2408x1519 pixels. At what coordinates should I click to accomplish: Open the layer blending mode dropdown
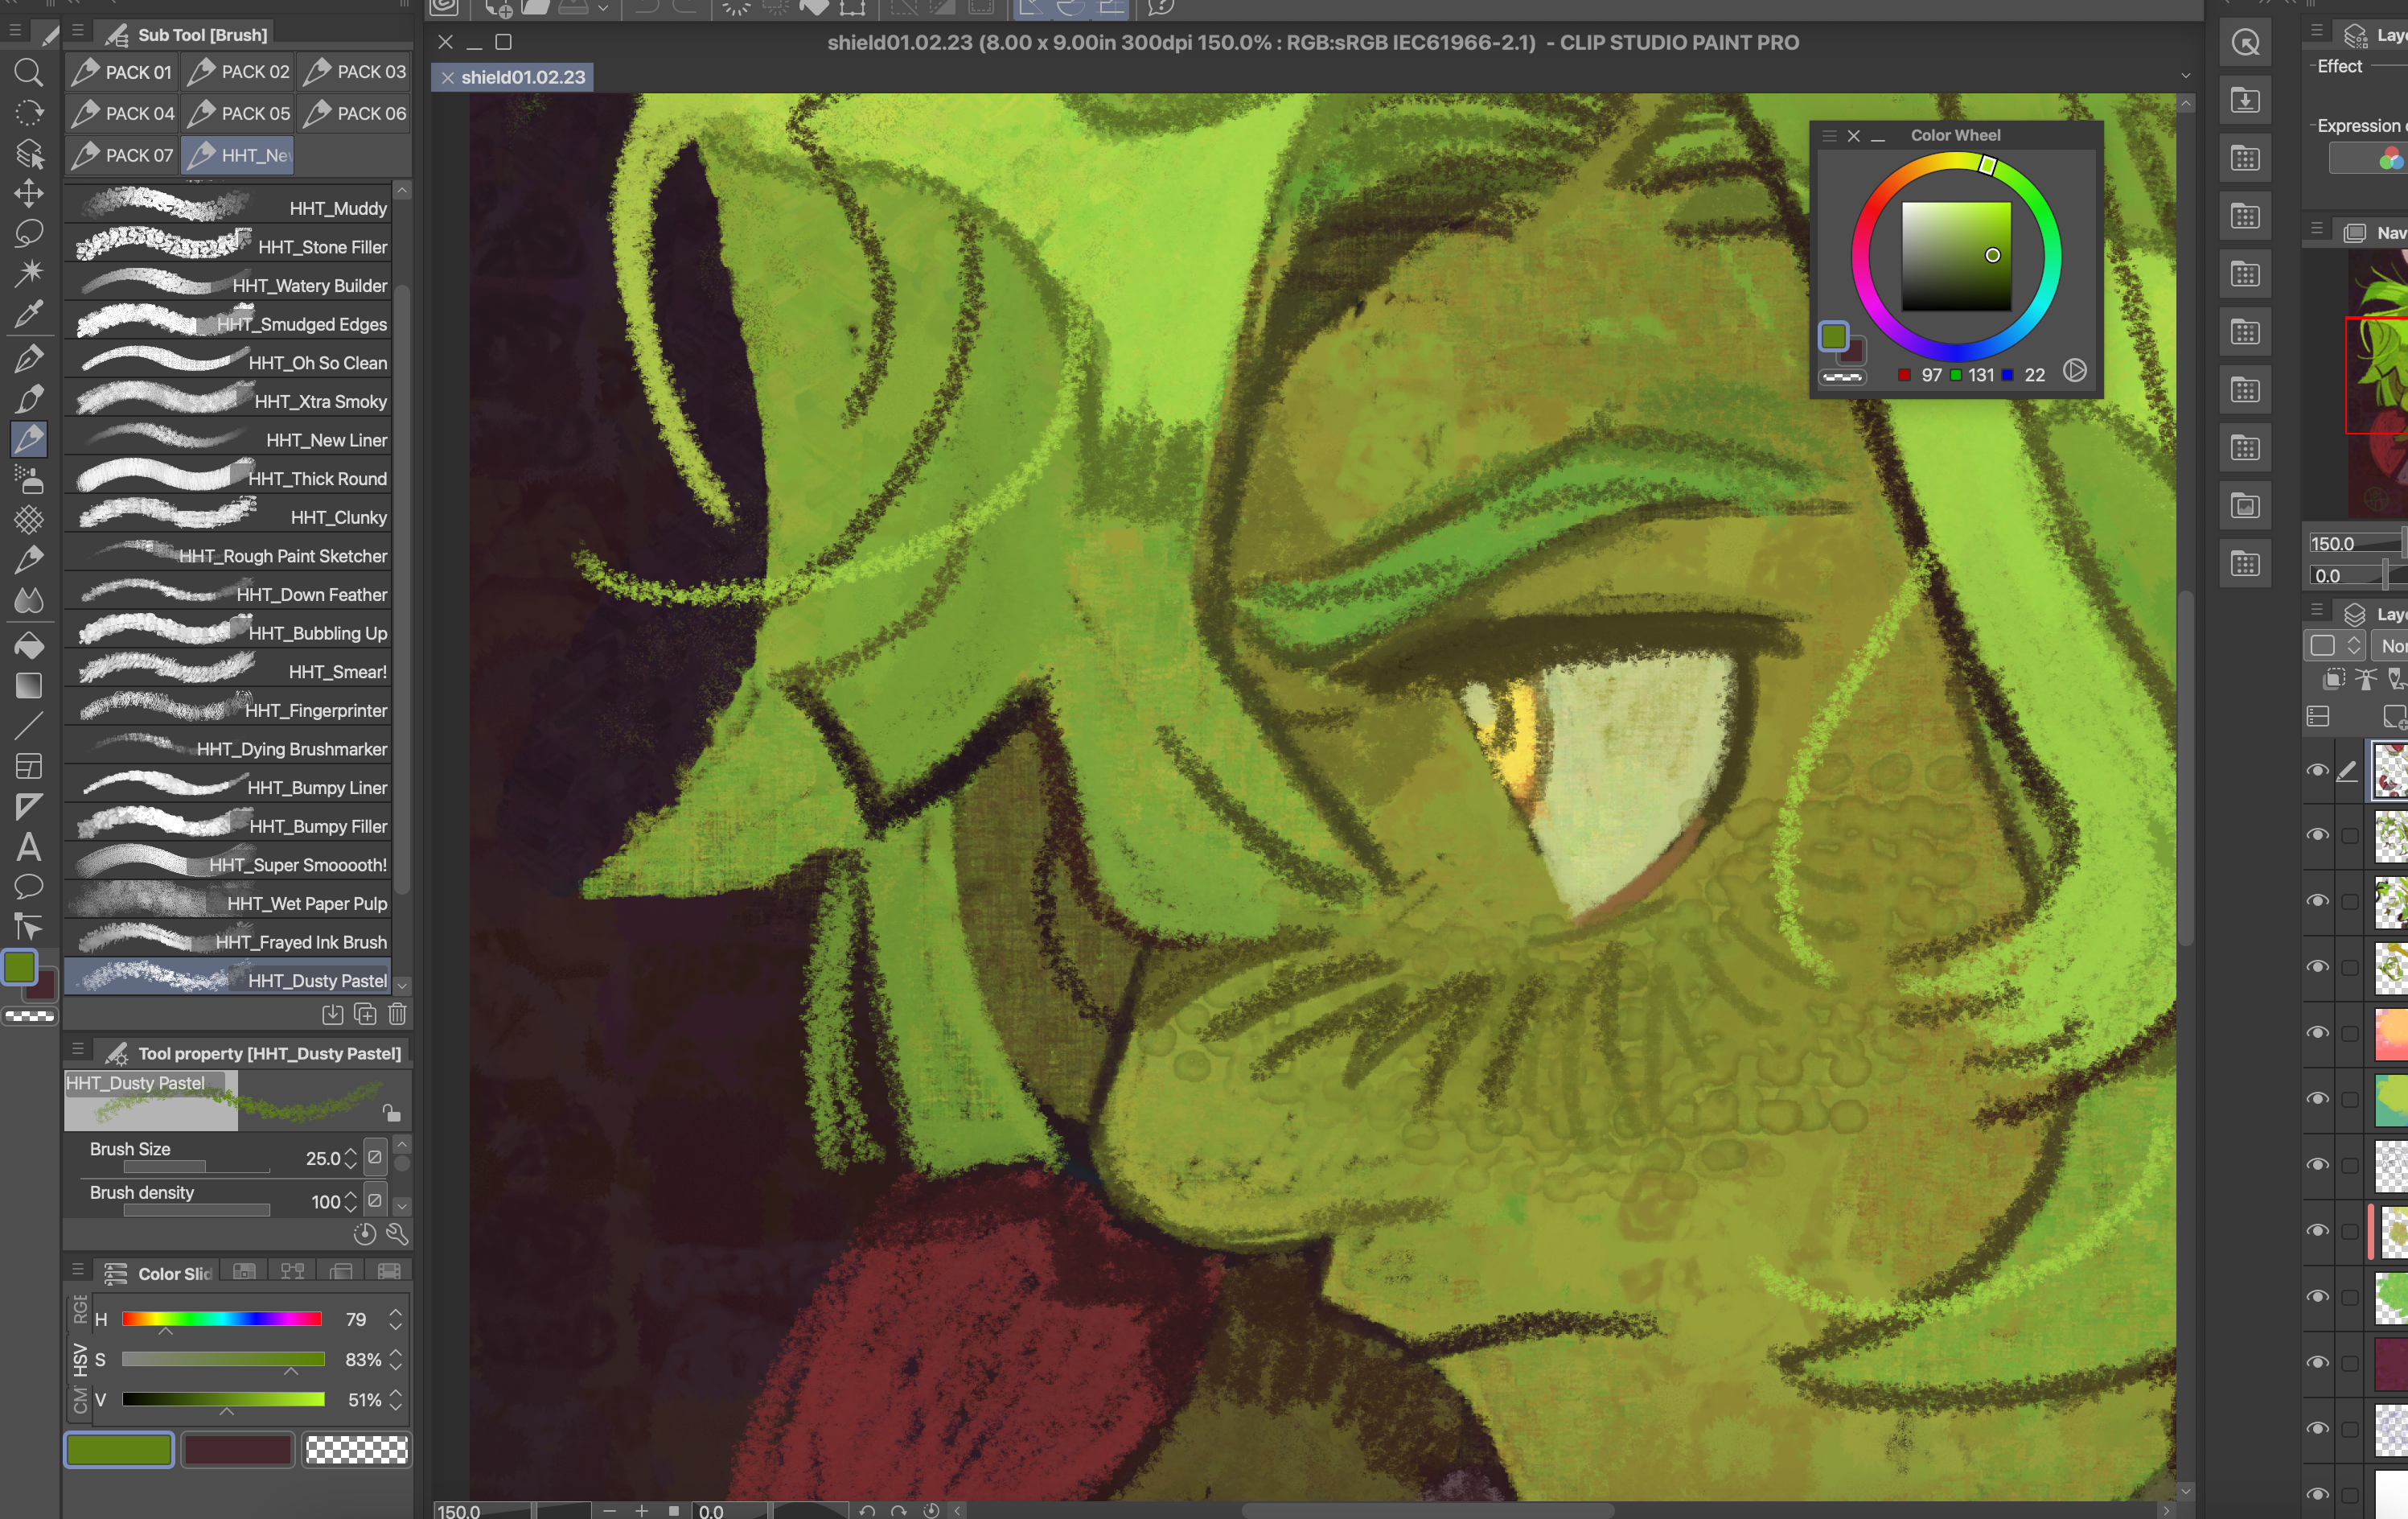point(2392,646)
